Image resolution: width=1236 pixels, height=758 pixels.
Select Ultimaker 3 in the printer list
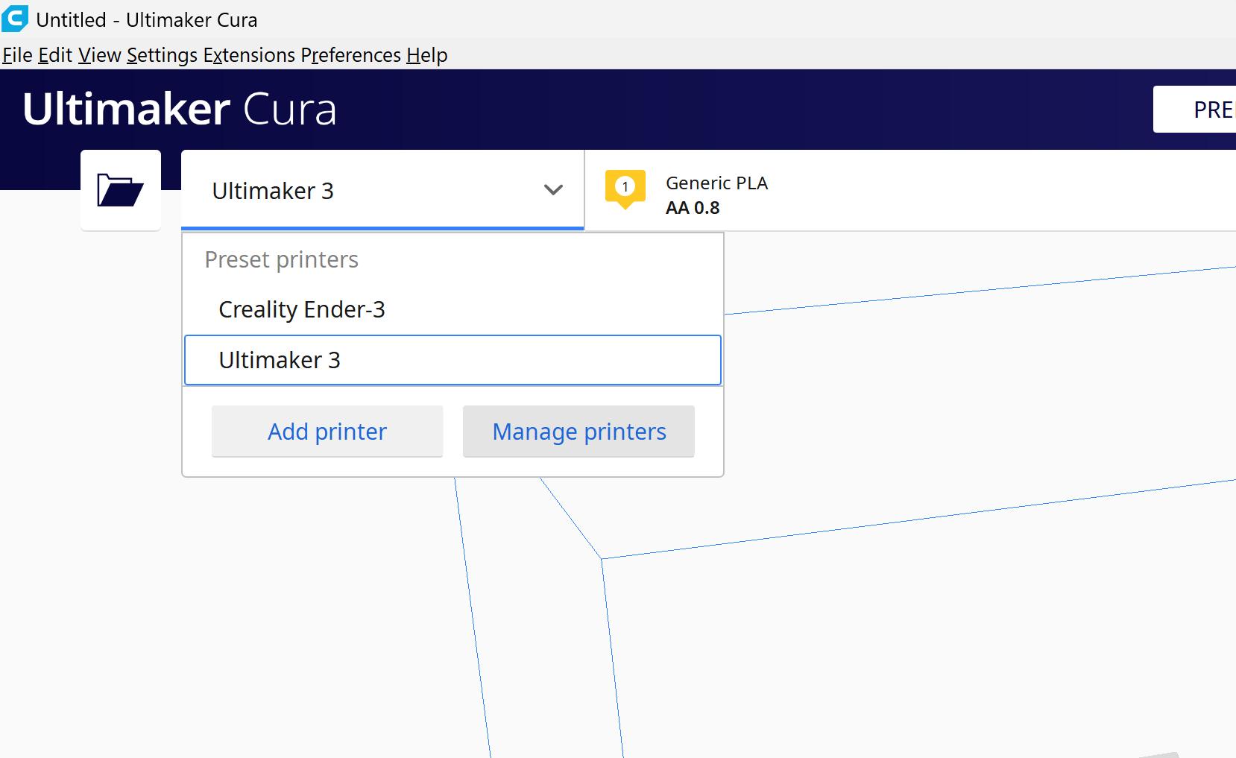tap(453, 360)
